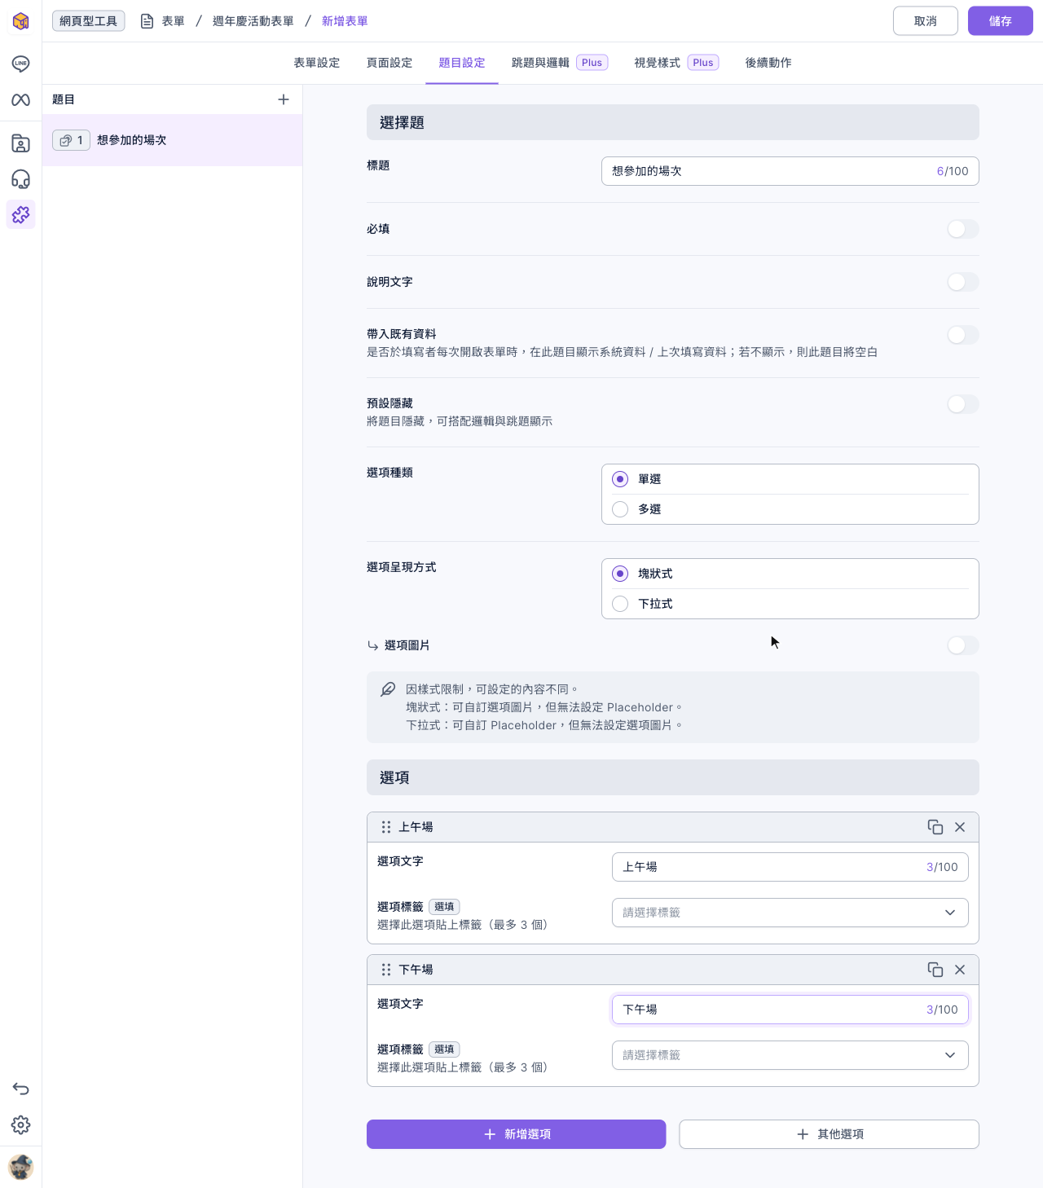1043x1188 pixels.
Task: Switch to the 頁面設定 tab
Action: (389, 63)
